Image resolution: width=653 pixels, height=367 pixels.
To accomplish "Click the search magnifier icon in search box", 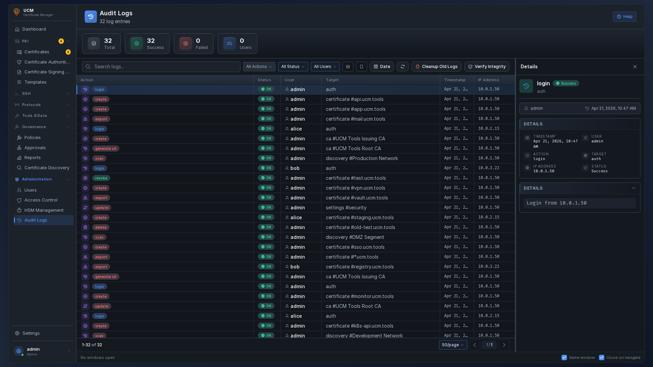I will pos(88,67).
